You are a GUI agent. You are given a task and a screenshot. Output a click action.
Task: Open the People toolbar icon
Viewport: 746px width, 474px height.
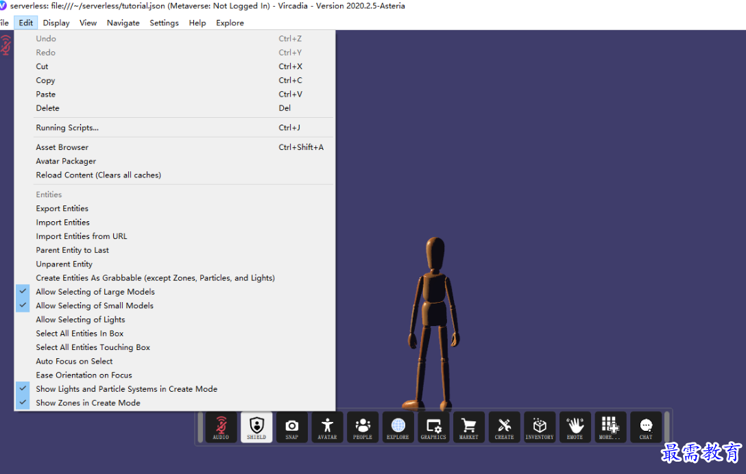pyautogui.click(x=363, y=427)
